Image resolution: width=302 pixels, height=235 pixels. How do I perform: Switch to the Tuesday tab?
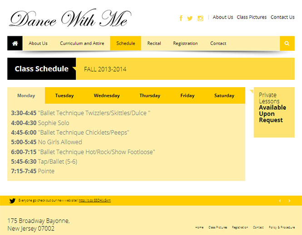(64, 95)
